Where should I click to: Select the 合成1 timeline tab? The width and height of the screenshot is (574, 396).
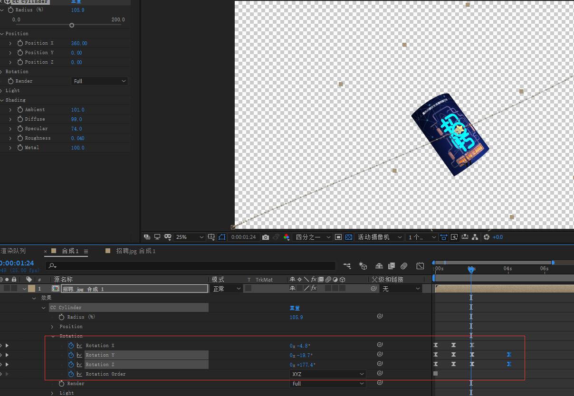tap(70, 251)
